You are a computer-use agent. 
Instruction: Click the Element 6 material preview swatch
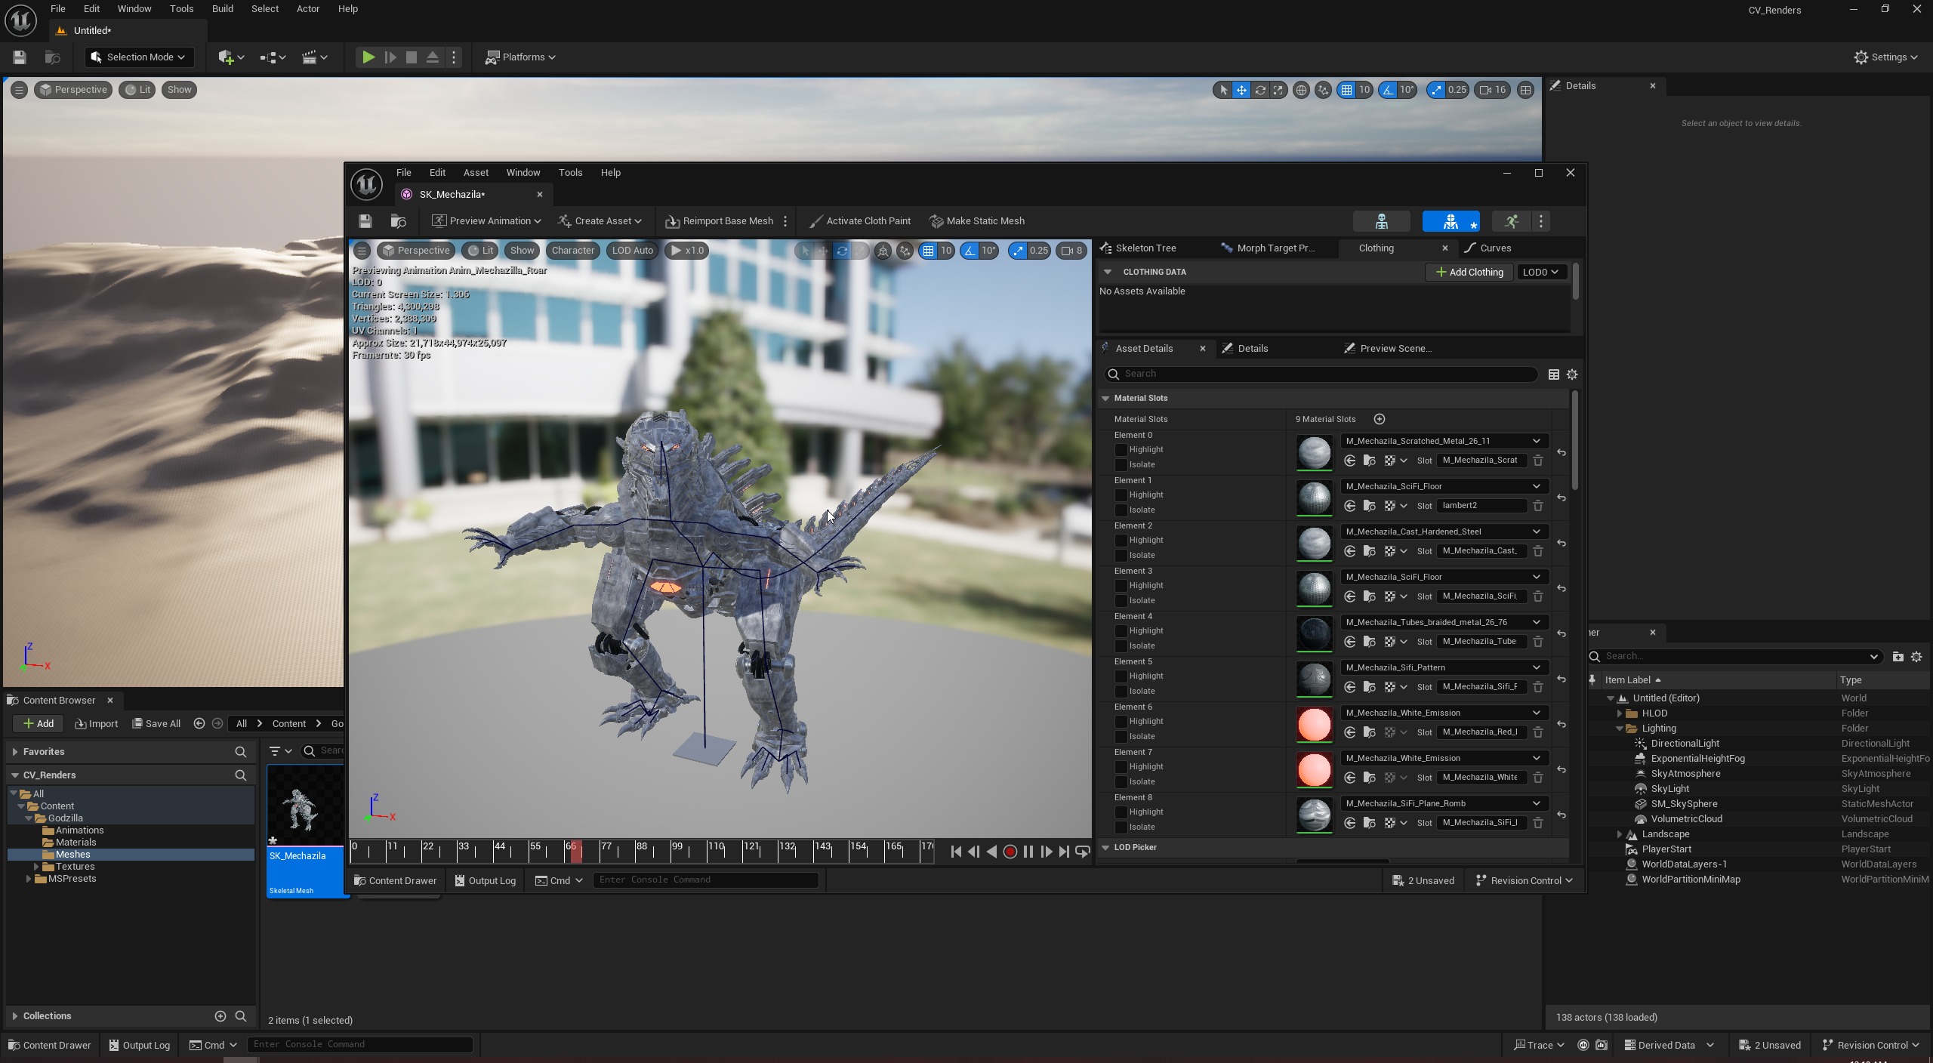click(1315, 725)
